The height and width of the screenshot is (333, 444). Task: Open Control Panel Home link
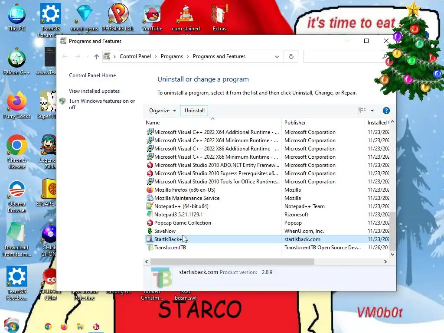[x=92, y=75]
